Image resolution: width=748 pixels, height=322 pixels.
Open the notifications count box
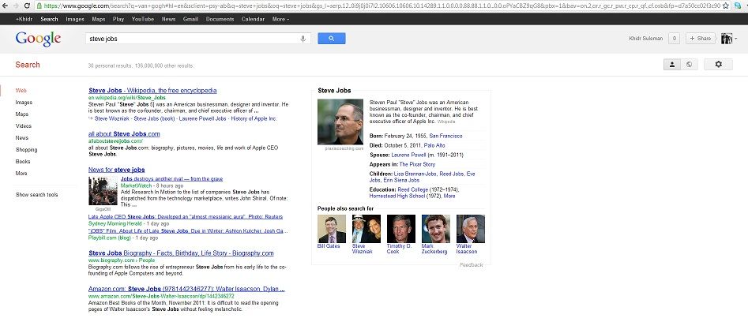pyautogui.click(x=674, y=39)
